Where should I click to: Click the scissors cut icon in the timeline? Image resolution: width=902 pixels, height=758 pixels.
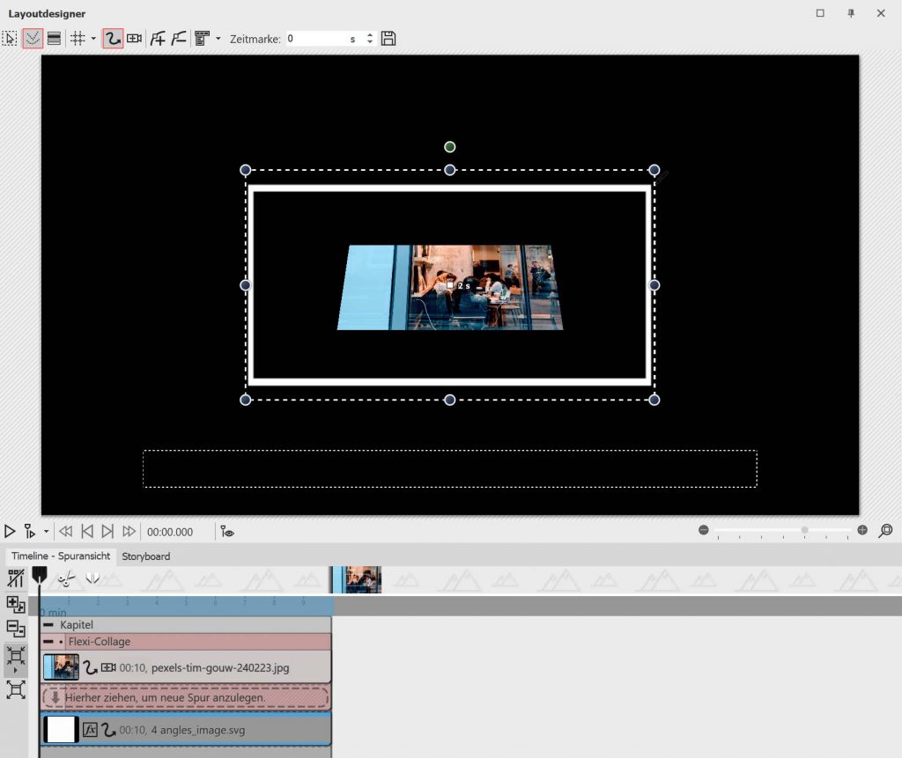click(66, 578)
